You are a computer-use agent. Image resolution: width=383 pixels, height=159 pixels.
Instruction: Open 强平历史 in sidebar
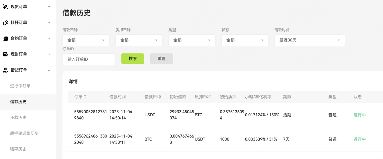(x=18, y=149)
